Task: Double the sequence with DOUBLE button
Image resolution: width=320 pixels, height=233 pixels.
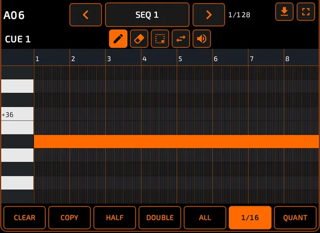Action: 160,218
